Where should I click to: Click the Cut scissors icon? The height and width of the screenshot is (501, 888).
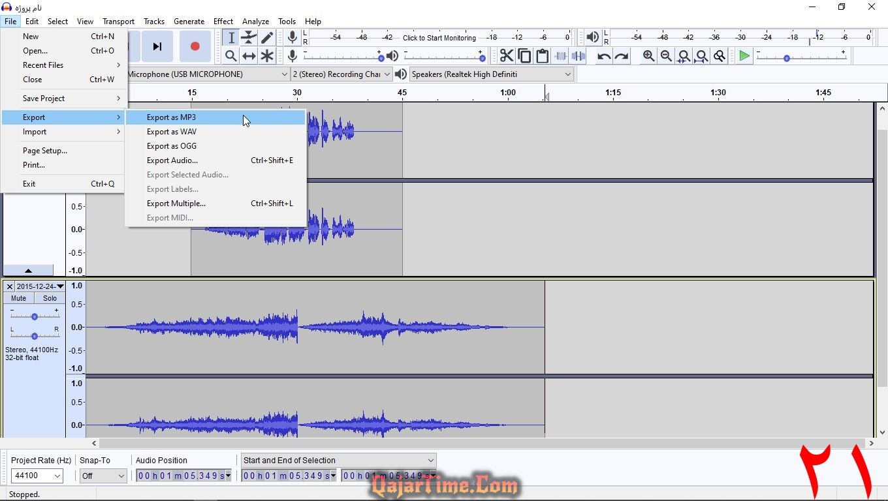pyautogui.click(x=507, y=56)
